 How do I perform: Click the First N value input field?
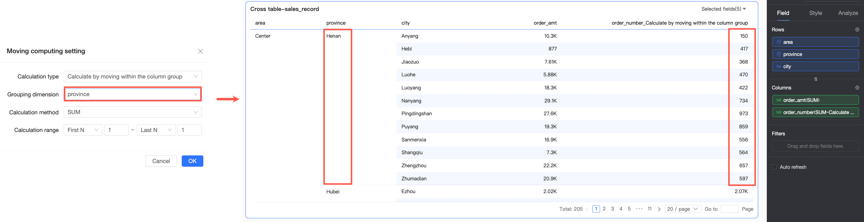pos(116,130)
